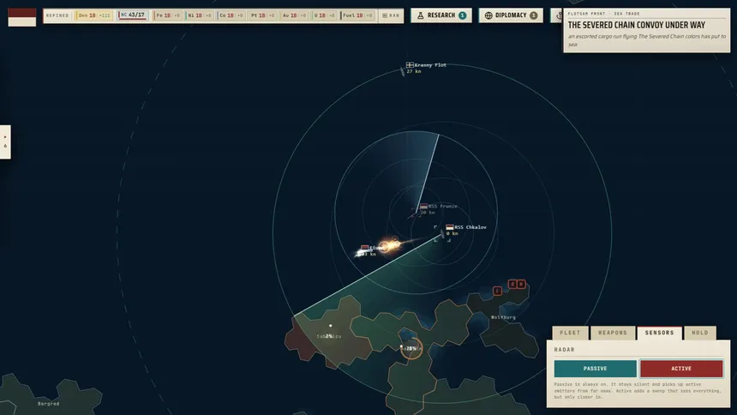Select the RSS Chkalov ship marker

pos(442,234)
